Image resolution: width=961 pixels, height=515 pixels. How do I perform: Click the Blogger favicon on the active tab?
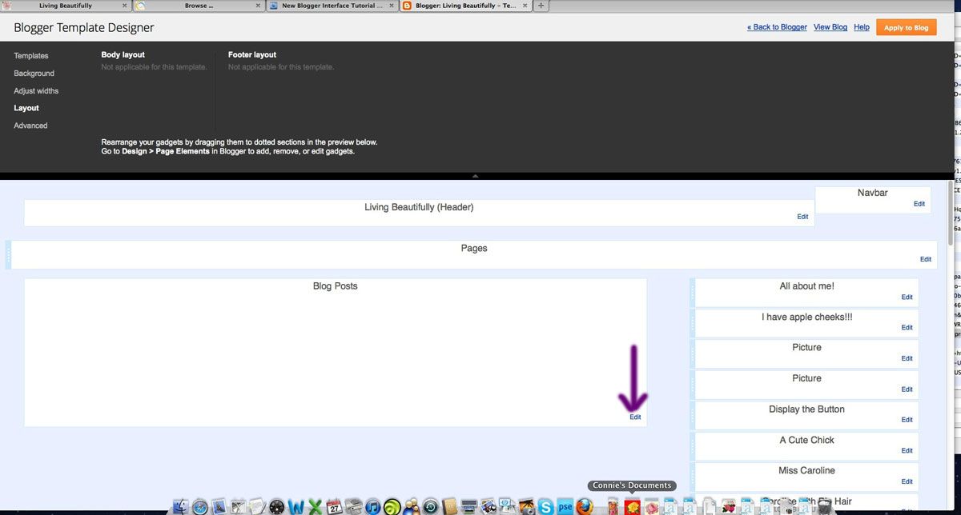(x=408, y=6)
